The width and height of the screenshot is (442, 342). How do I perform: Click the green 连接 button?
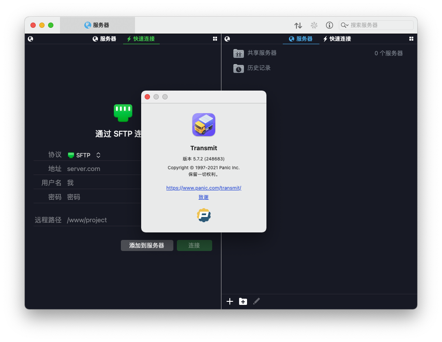point(194,245)
